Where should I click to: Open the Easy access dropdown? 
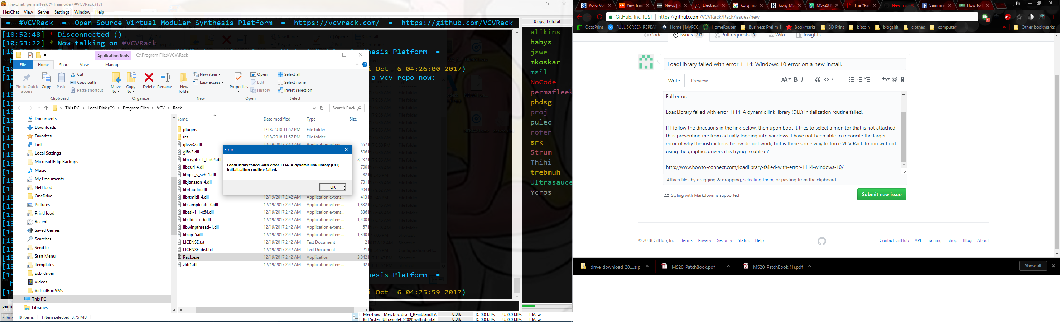208,82
